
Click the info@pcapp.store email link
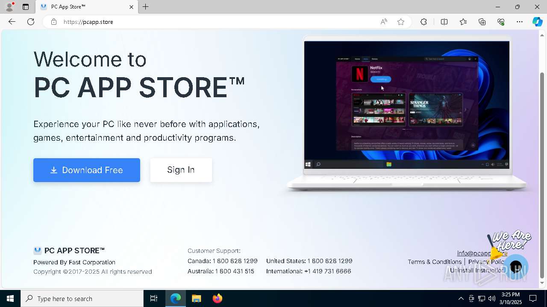482,253
